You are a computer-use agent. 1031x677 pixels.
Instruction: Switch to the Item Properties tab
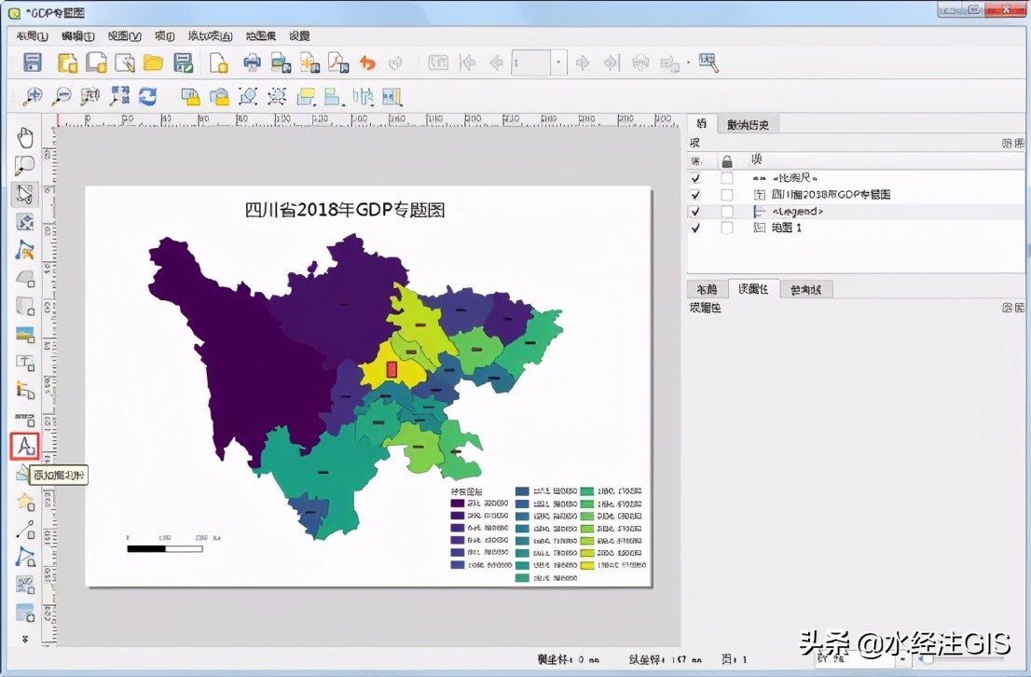(753, 289)
